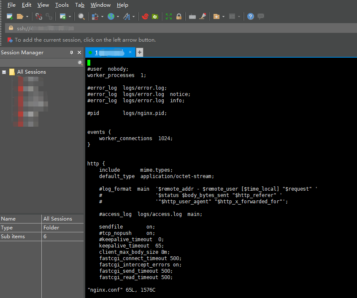The height and width of the screenshot is (298, 357).
Task: Open the Tools menu
Action: (x=62, y=5)
